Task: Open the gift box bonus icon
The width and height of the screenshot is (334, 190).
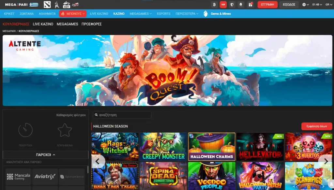Action: (250, 5)
